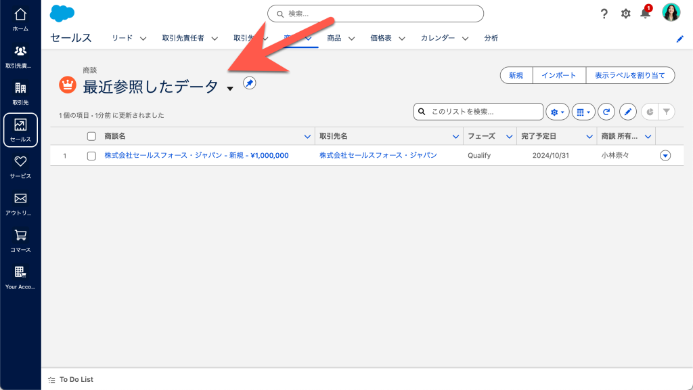Open the table display-as dropdown
The image size is (693, 390).
pyautogui.click(x=583, y=112)
